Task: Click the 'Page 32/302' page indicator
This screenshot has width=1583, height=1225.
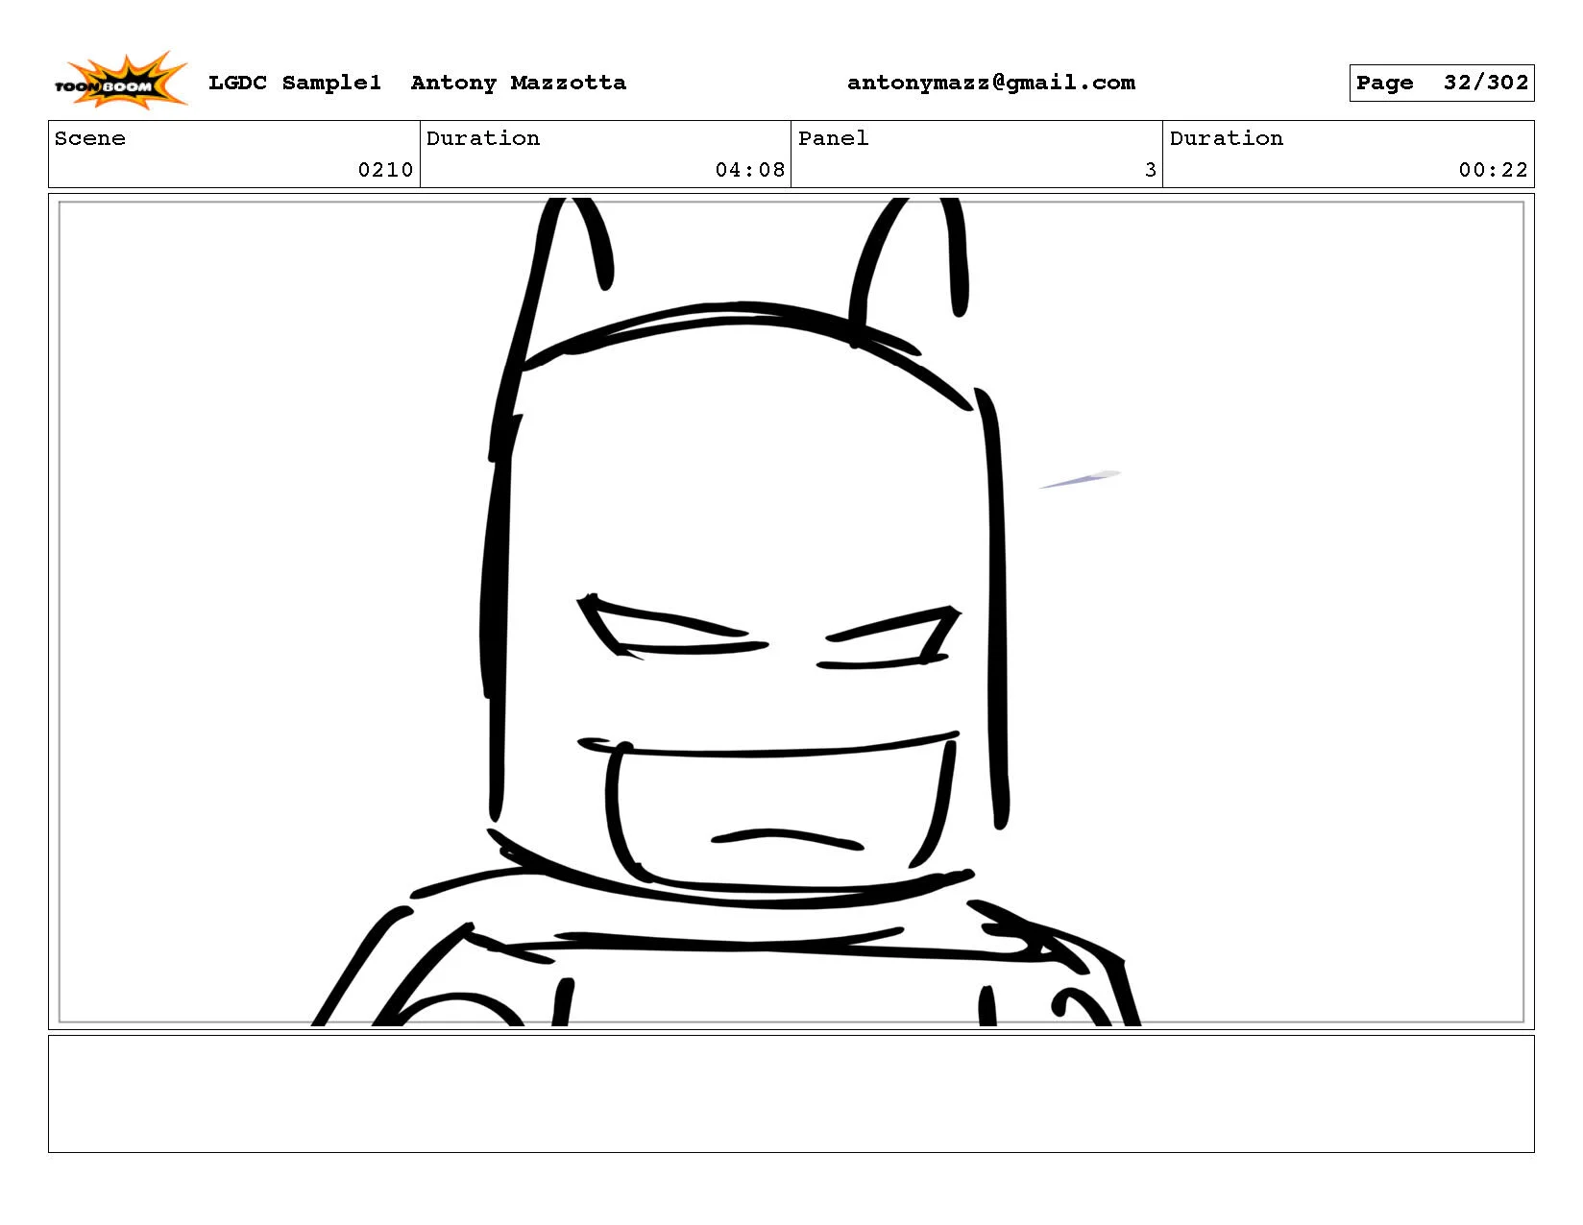Action: point(1442,83)
